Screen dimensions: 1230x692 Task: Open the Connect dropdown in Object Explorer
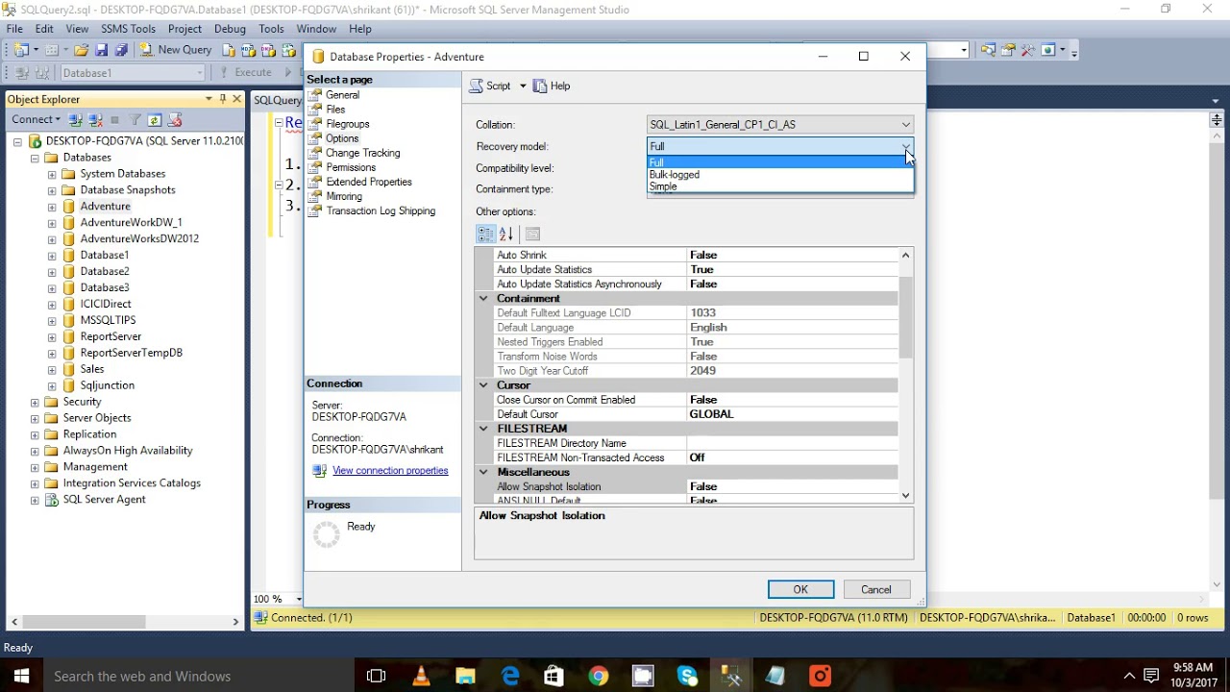(x=36, y=120)
